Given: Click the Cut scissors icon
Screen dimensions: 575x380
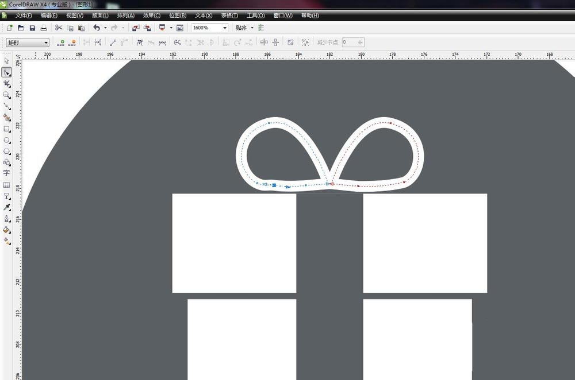Looking at the screenshot, I should [x=59, y=28].
